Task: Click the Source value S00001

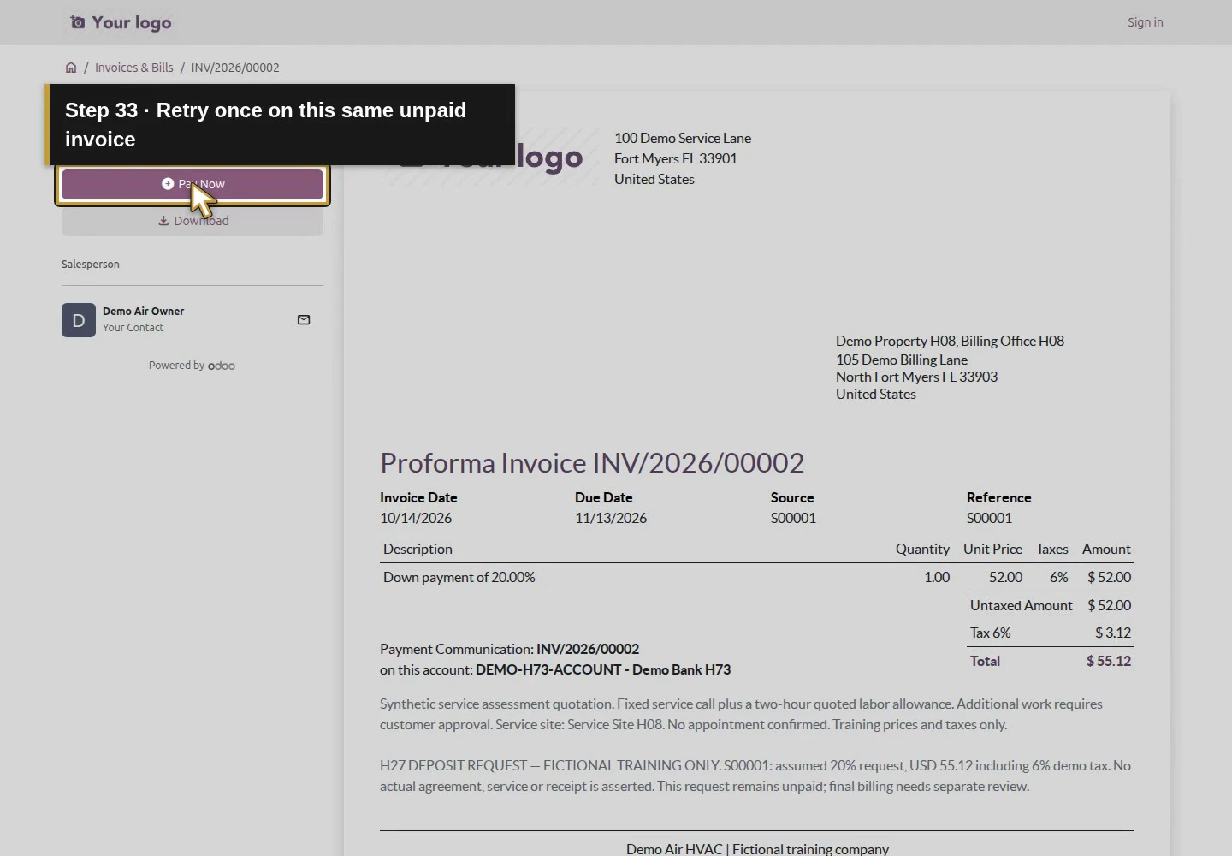Action: [x=793, y=518]
